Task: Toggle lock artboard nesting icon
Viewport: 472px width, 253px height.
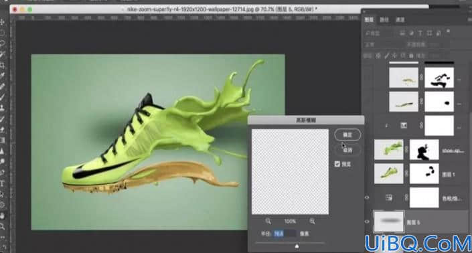Action: [x=403, y=56]
